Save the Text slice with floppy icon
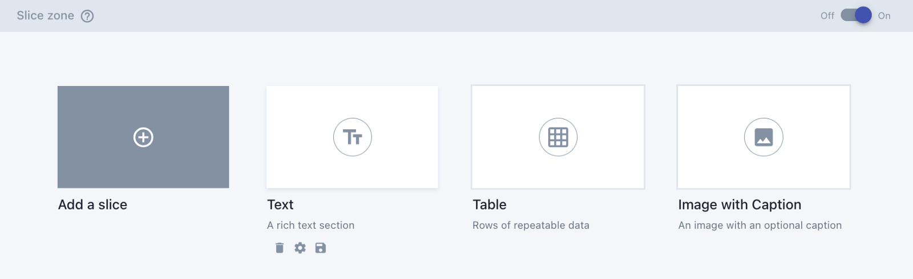Viewport: 913px width, 279px height. pos(321,248)
